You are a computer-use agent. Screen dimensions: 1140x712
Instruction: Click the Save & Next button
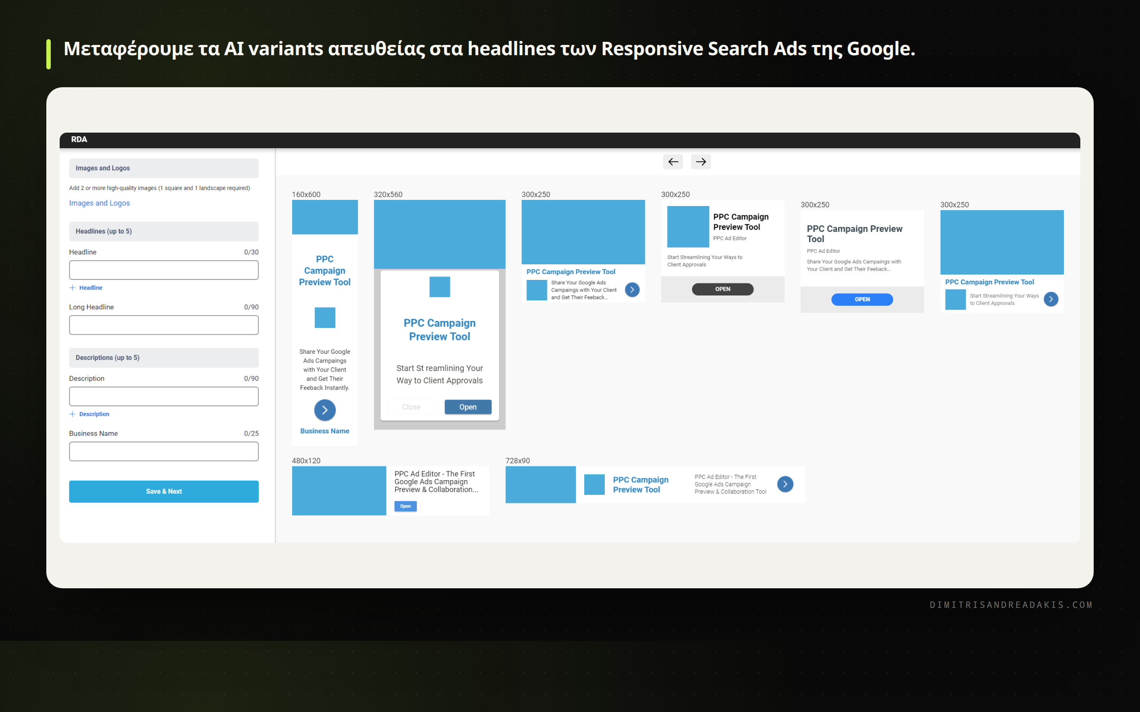coord(163,491)
